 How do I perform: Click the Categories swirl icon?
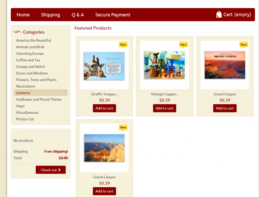tap(17, 32)
